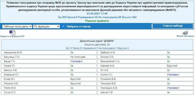Click deputy name Арешонков В.Ю.
Viewport: 195px width, 97px height.
(x=13, y=53)
